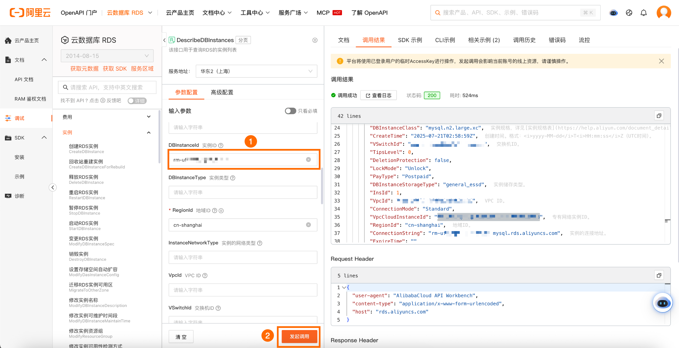Click the 查看日志 button
The image size is (679, 348).
point(378,95)
